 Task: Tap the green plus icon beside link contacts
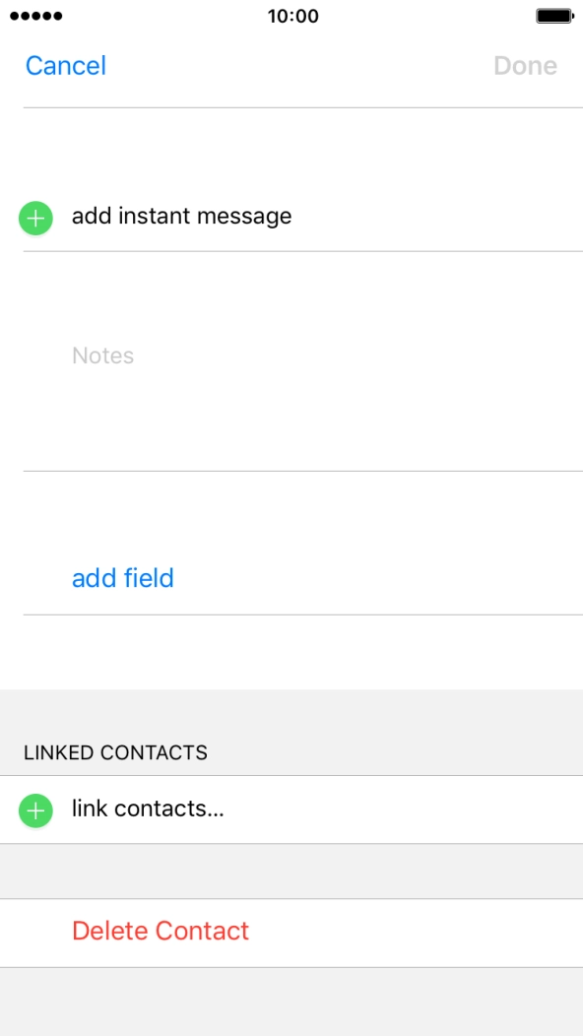tap(34, 809)
